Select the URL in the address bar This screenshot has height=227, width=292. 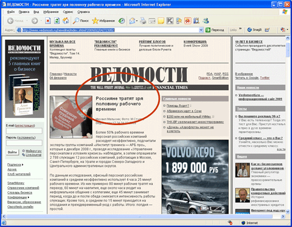click(x=68, y=30)
